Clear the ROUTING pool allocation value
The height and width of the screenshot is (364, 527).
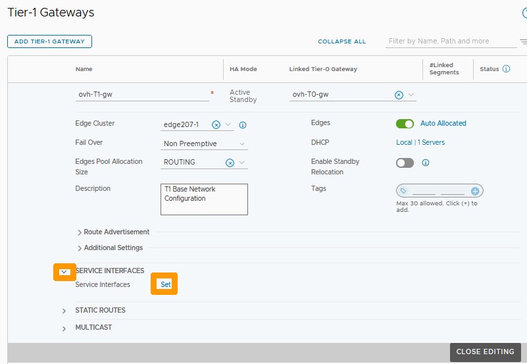230,163
